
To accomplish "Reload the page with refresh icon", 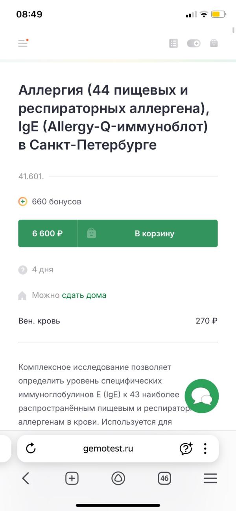I will [31, 448].
